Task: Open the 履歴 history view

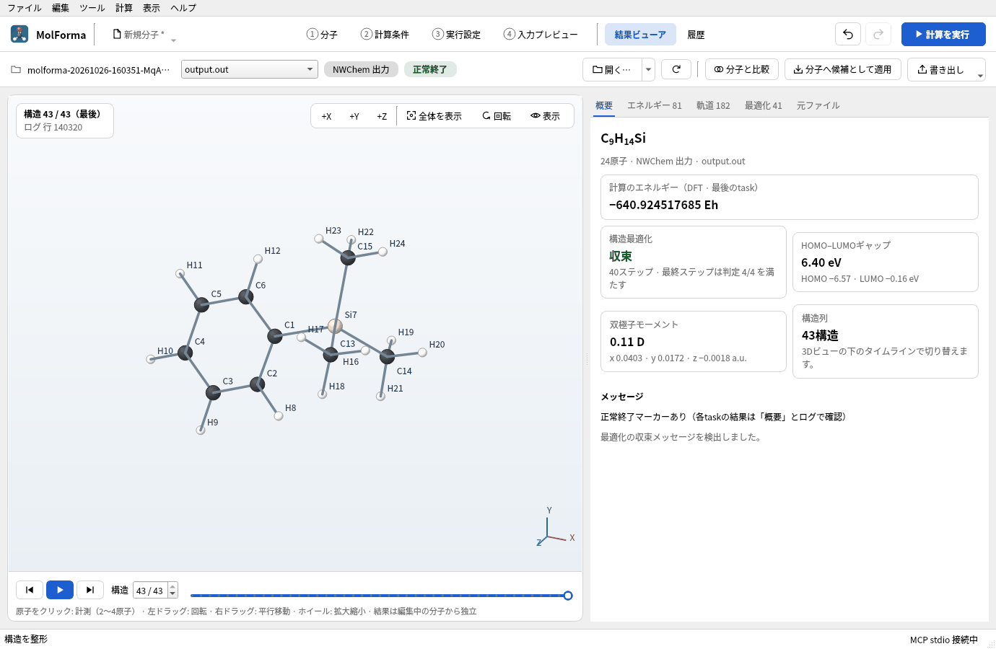Action: tap(696, 34)
